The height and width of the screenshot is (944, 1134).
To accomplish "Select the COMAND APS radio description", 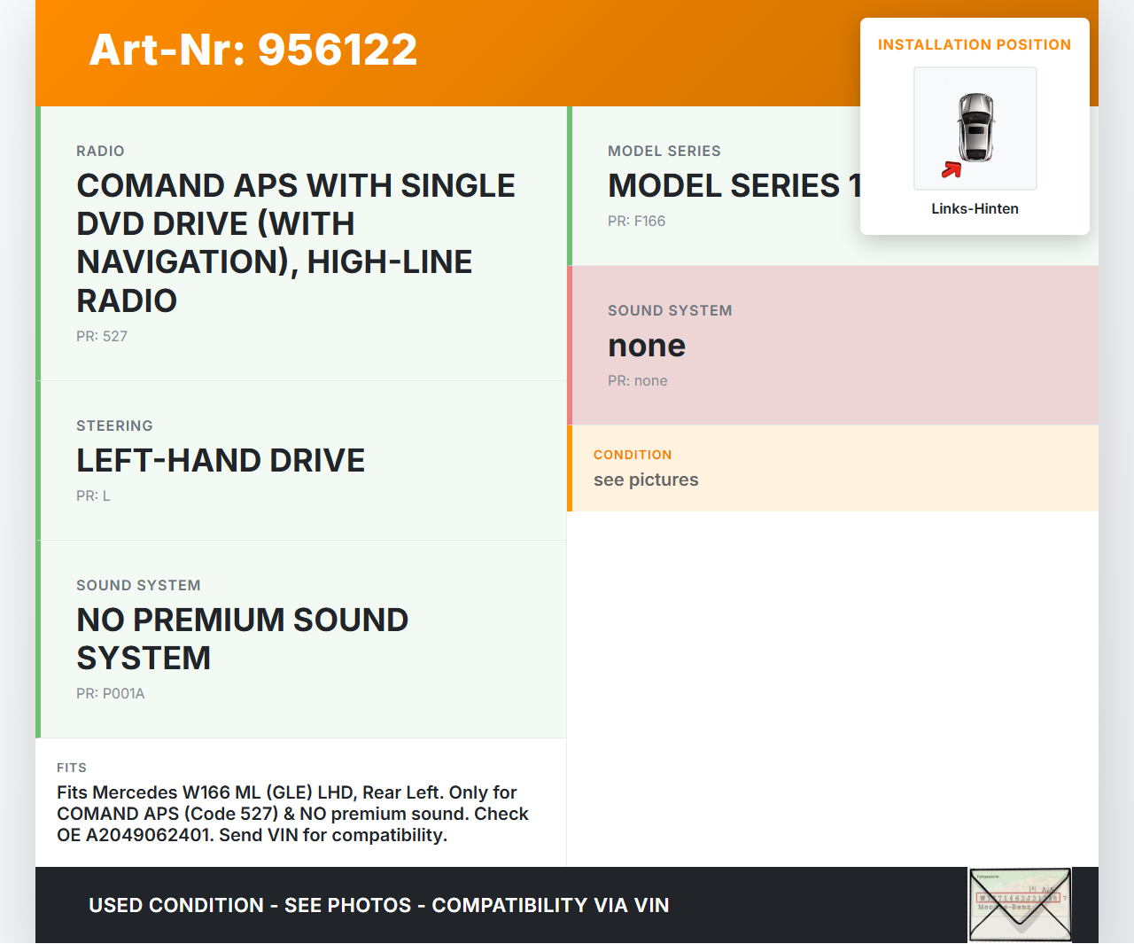I will pyautogui.click(x=296, y=243).
